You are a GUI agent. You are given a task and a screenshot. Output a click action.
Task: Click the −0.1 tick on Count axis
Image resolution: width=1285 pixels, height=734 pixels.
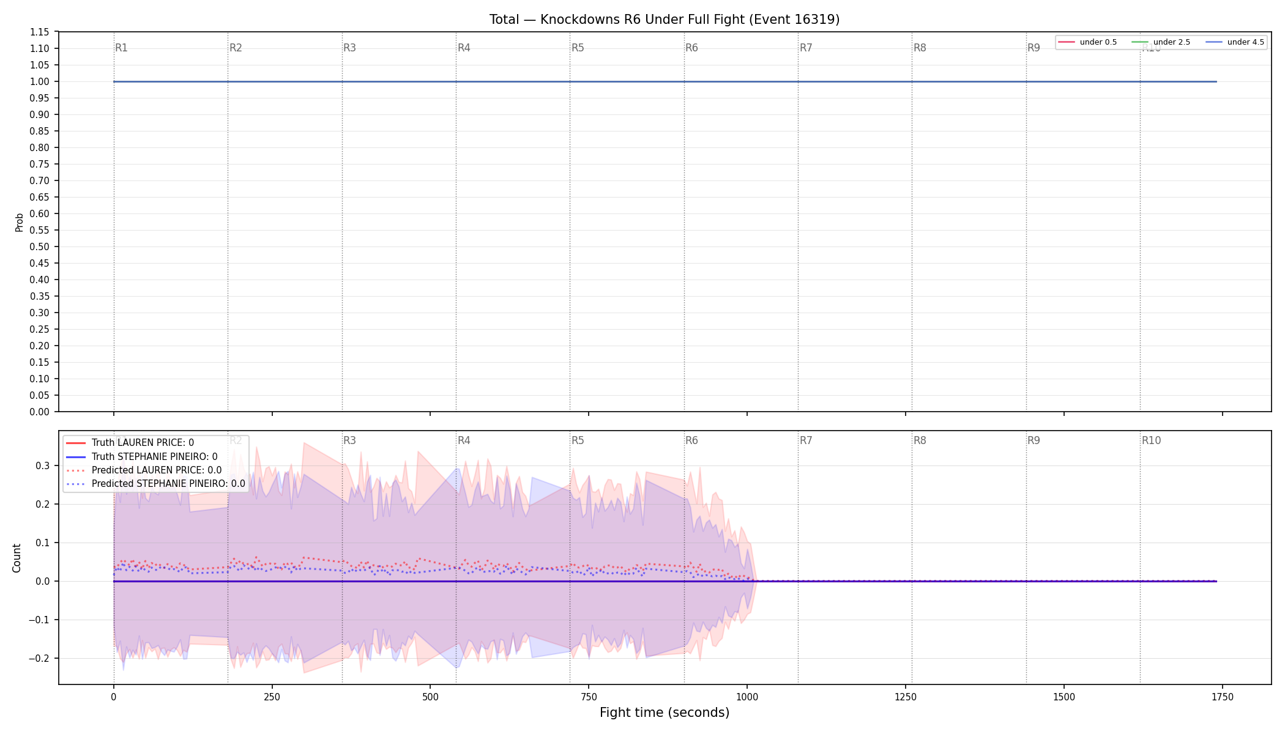40,620
